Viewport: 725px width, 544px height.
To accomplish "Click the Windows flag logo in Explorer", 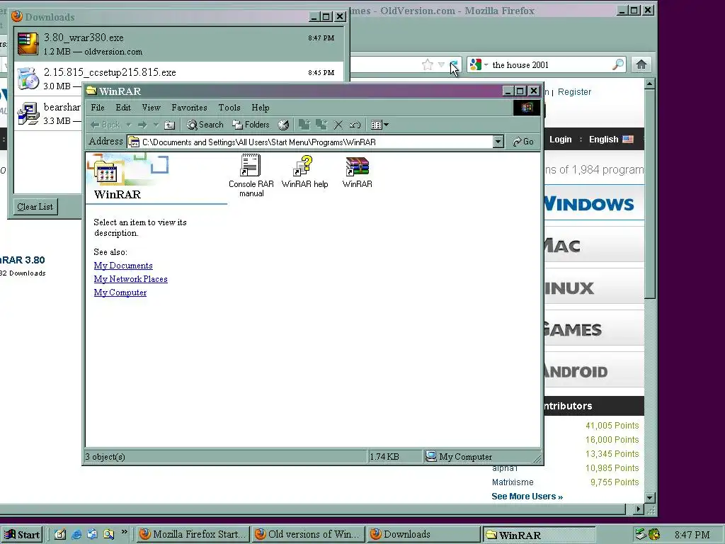I will (x=527, y=108).
